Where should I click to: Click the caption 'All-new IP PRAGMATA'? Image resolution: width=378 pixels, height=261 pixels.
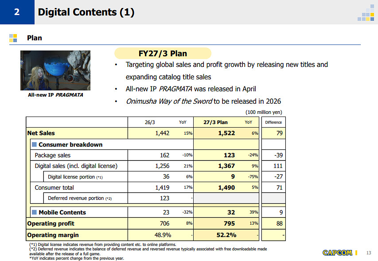click(55, 95)
